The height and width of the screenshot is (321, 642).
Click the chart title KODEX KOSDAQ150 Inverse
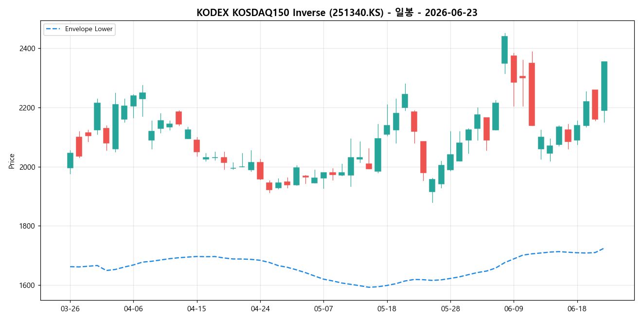tap(337, 13)
